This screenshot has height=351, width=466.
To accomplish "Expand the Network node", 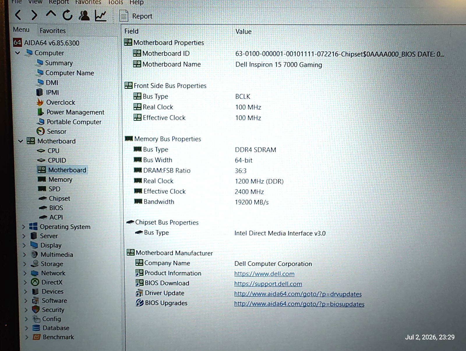I will click(x=25, y=273).
